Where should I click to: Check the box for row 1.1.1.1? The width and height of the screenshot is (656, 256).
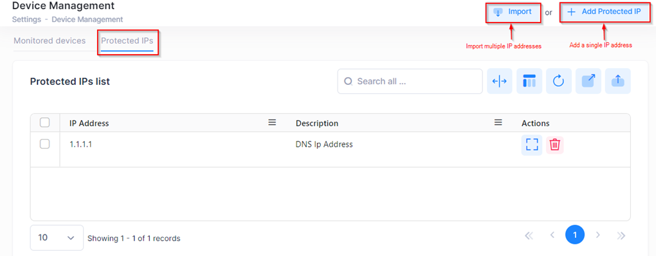[x=45, y=144]
